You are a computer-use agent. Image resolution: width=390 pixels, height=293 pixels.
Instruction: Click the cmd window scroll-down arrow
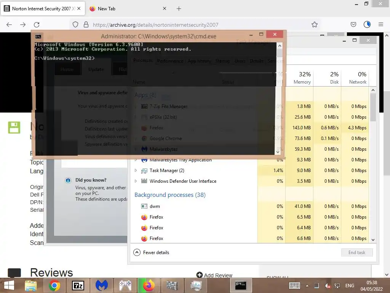click(278, 152)
